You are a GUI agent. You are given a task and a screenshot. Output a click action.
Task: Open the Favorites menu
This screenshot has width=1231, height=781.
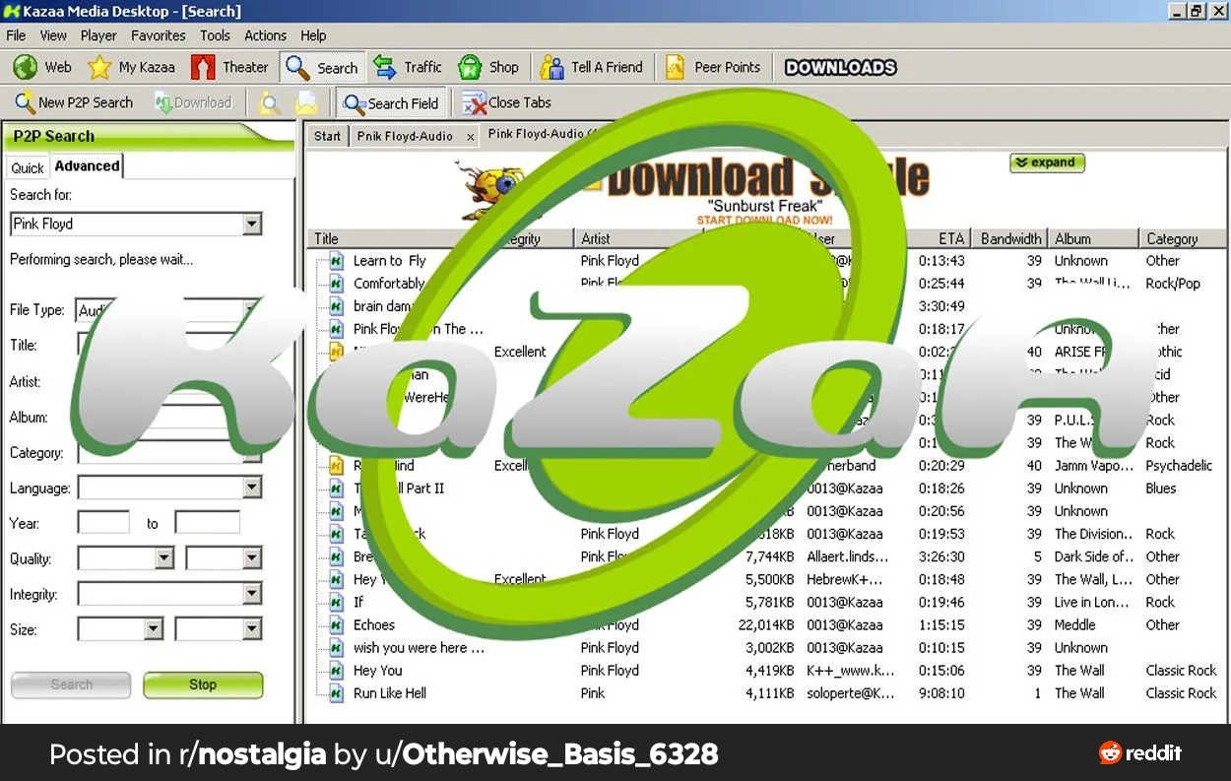tap(158, 35)
